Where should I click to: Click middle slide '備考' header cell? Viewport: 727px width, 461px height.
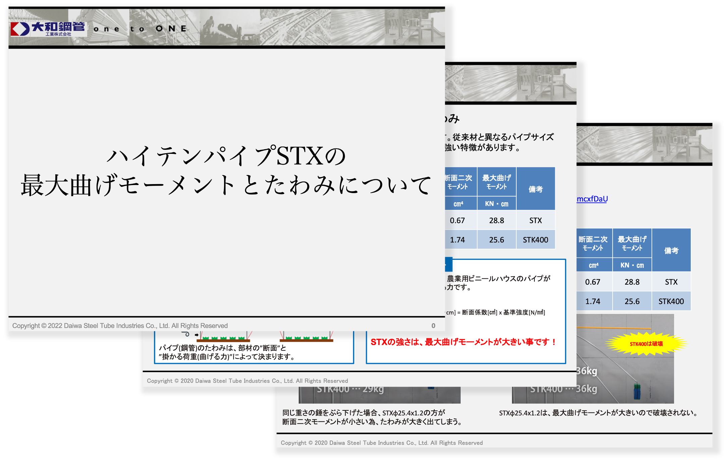tap(535, 189)
